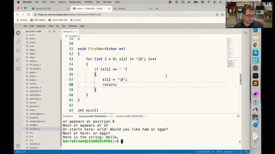
Task: Open Sierra CSCI IDE bookmark
Action: coord(58,20)
